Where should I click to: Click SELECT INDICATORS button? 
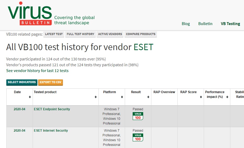click(x=22, y=82)
